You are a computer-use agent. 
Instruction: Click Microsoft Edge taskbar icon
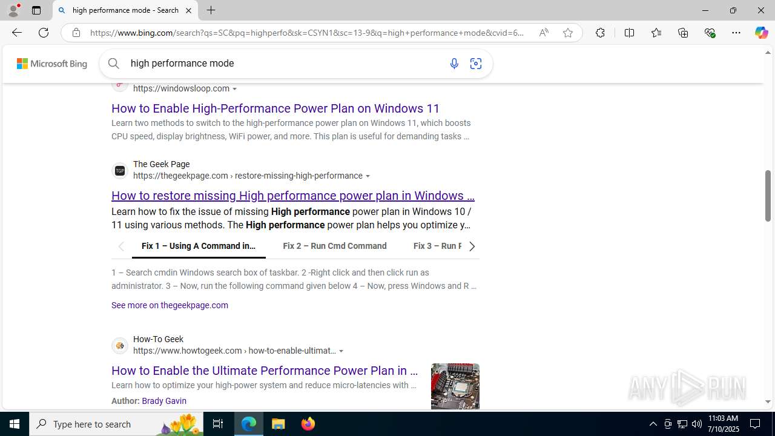249,424
